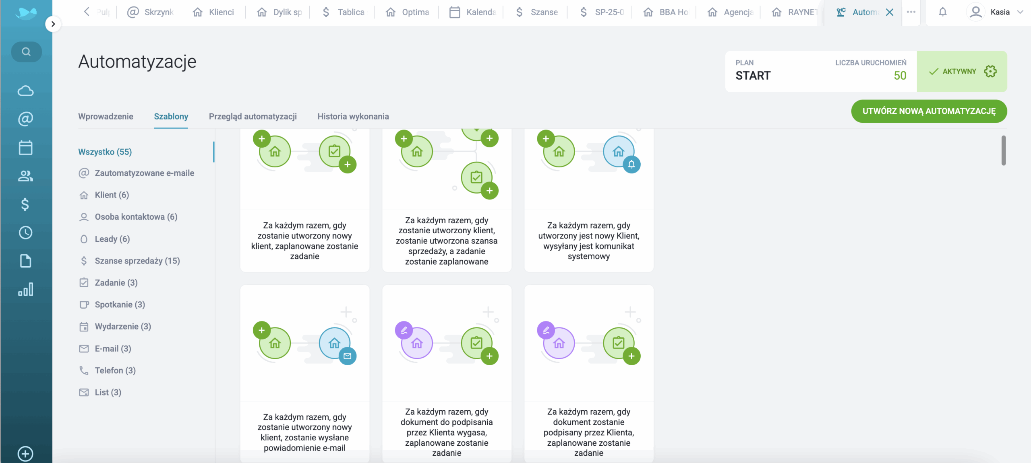Switch to Historia wykonania tab
1031x463 pixels.
[353, 117]
